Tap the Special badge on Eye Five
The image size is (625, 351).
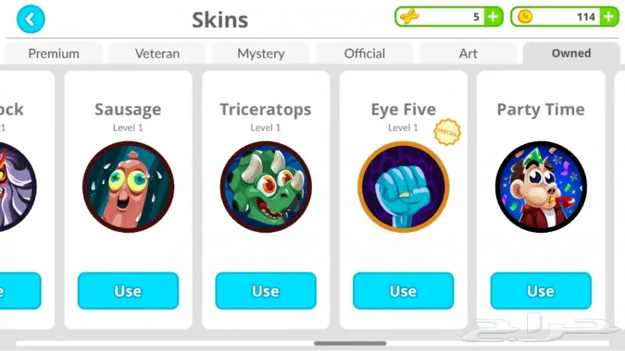point(447,132)
